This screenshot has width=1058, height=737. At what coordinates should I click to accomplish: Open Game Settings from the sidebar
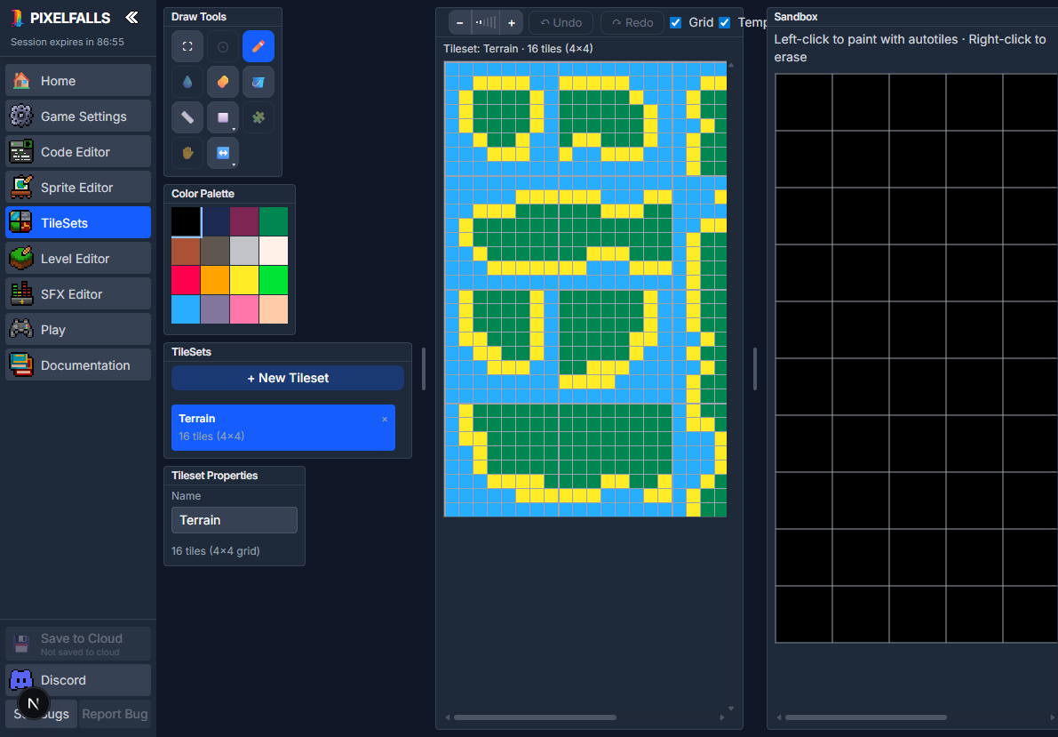click(x=78, y=116)
